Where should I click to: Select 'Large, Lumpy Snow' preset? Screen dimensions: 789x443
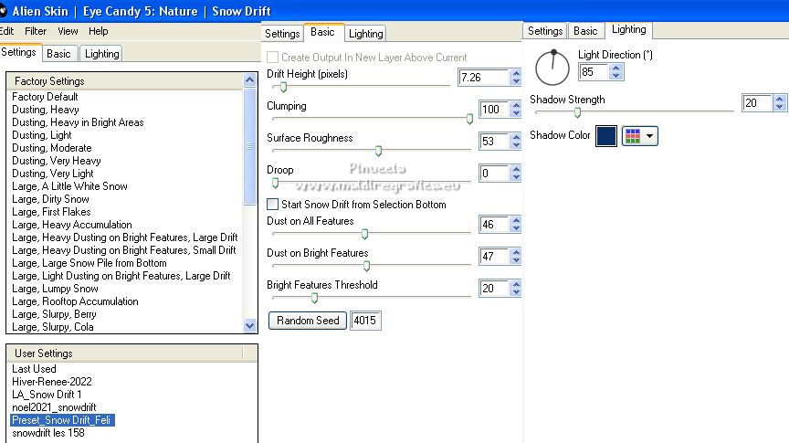tap(55, 289)
